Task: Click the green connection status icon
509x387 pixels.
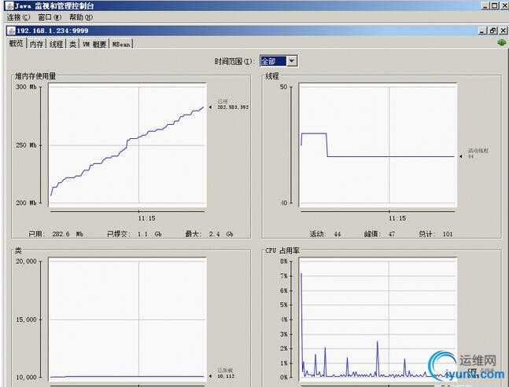Action: tap(502, 42)
